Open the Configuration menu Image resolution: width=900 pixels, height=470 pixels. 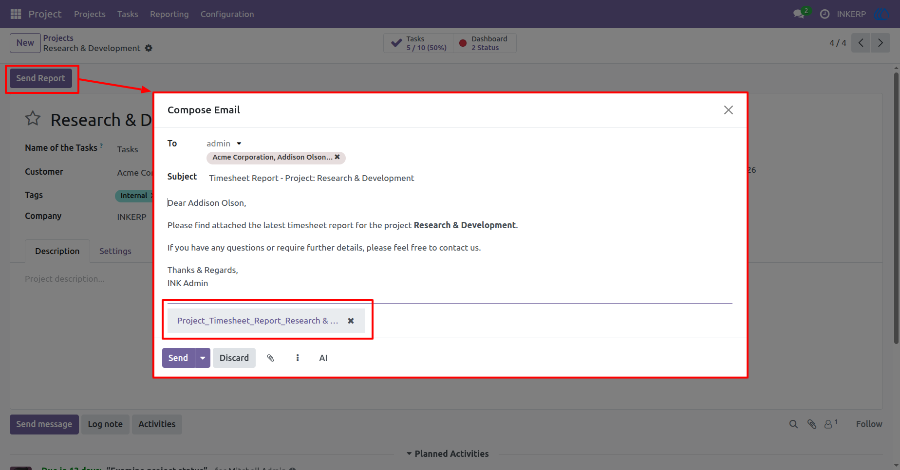[227, 14]
